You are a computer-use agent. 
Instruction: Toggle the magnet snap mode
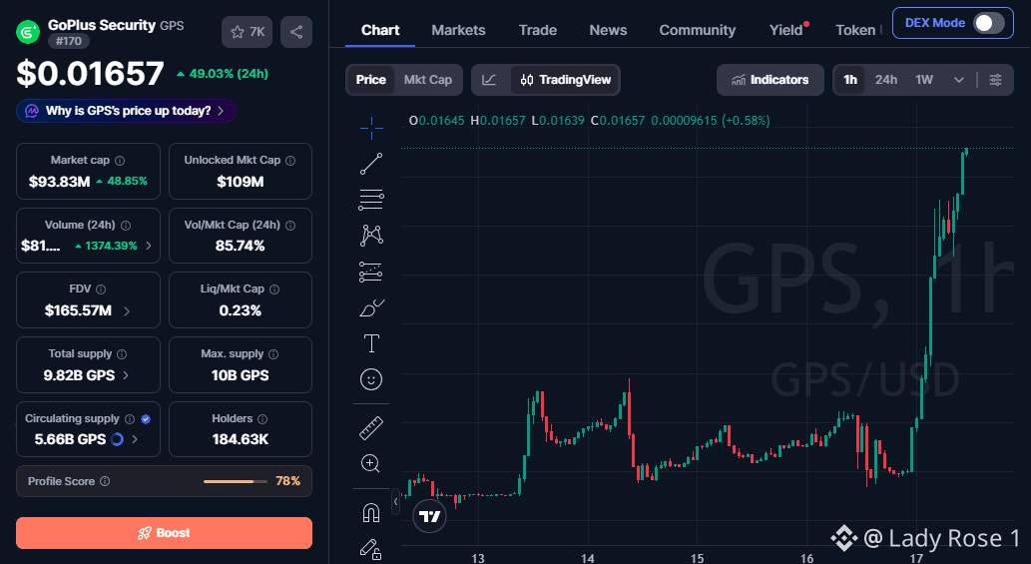[x=371, y=512]
